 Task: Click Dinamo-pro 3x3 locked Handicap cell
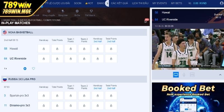pos(44,106)
